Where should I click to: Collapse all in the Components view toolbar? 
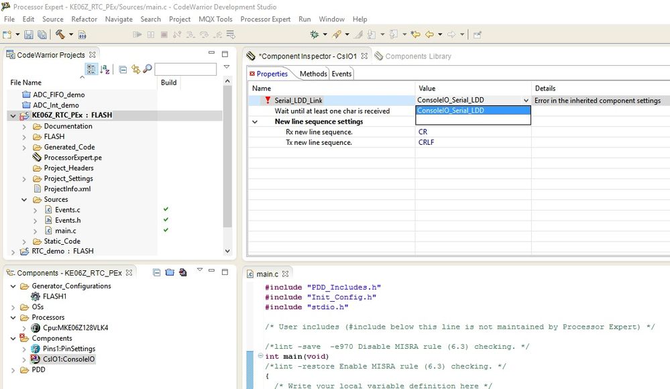(157, 272)
